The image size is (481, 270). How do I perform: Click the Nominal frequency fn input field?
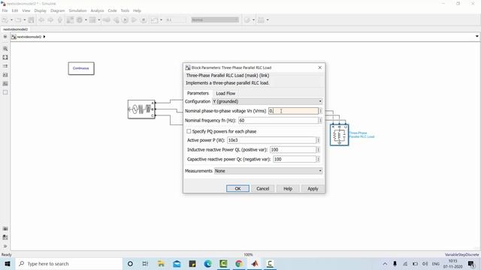click(278, 121)
